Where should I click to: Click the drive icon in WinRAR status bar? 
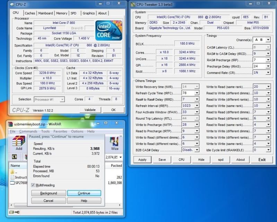click(11, 212)
